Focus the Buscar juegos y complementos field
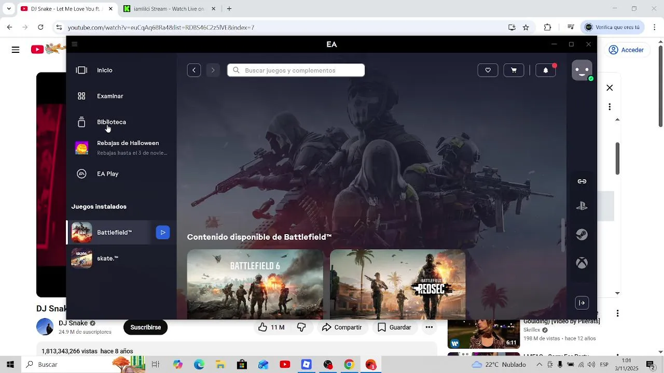The height and width of the screenshot is (373, 664). 296,70
